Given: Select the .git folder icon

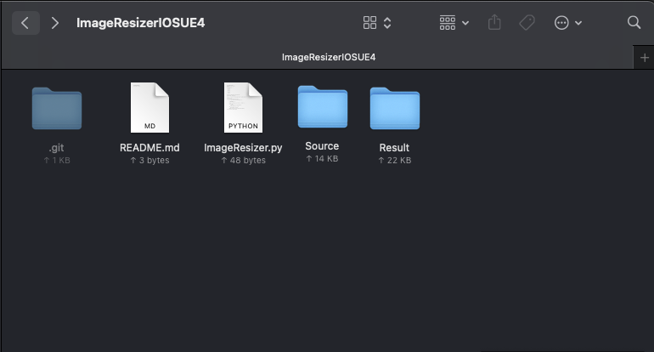Looking at the screenshot, I should pyautogui.click(x=57, y=109).
